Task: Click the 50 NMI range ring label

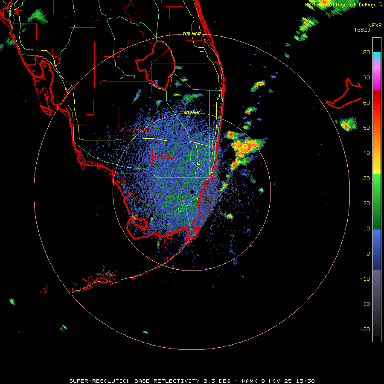Action: click(192, 113)
